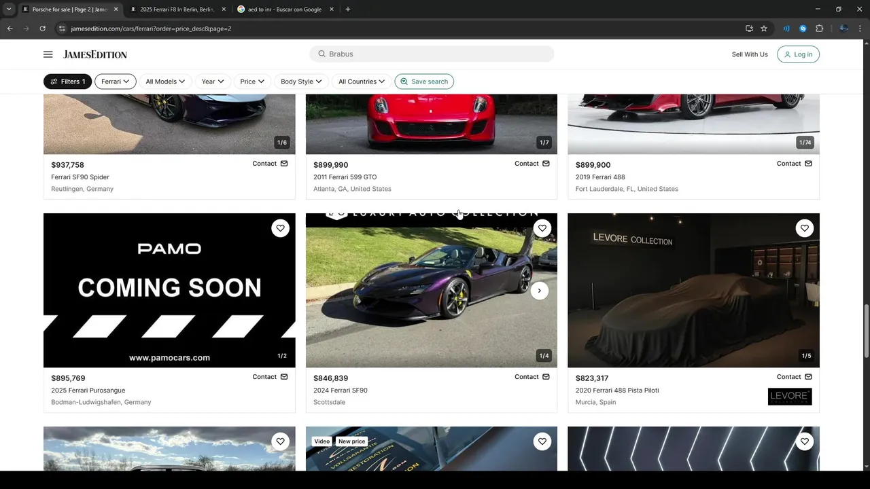870x489 pixels.
Task: Reload the current page
Action: [x=42, y=29]
